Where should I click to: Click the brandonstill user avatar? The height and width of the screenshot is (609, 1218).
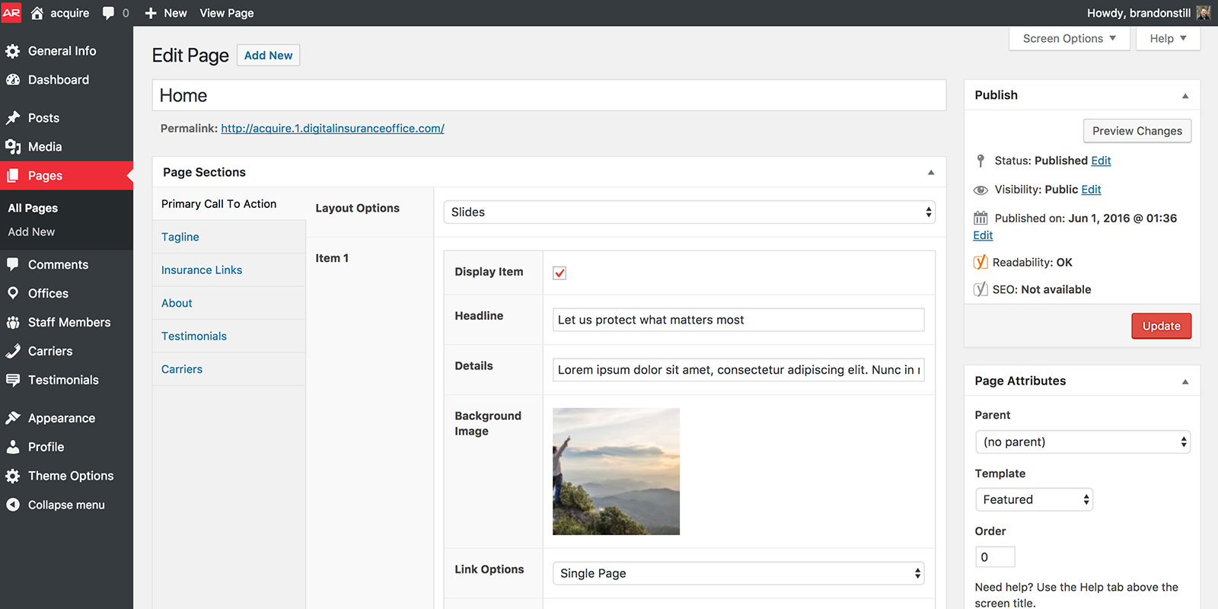click(1204, 13)
